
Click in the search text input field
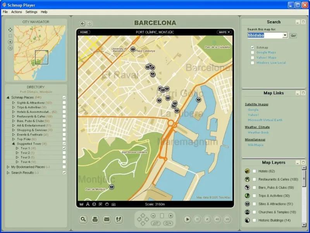[265, 35]
